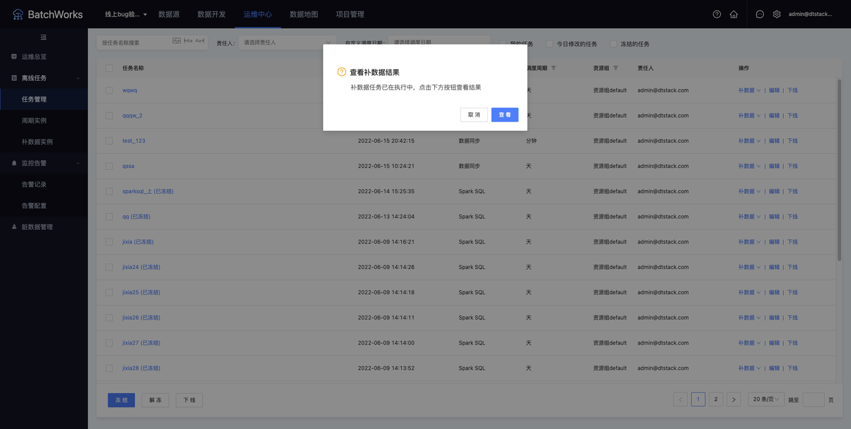851x429 pixels.
Task: Click the 监控告警 bell icon
Action: (x=14, y=163)
